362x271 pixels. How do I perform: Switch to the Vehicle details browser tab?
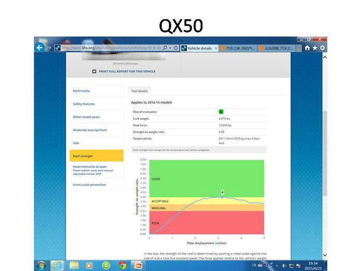(x=199, y=48)
